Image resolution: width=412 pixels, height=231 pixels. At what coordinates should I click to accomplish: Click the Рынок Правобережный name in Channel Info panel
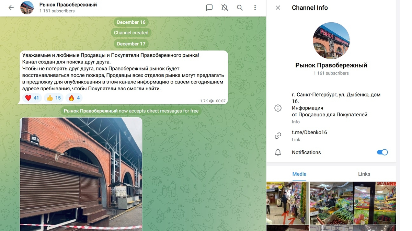coord(331,65)
